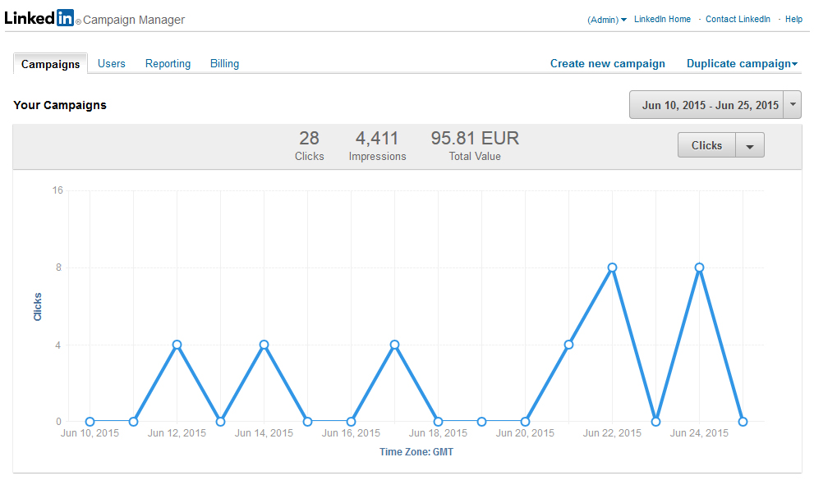Click the Jun 25 final data point

point(743,422)
